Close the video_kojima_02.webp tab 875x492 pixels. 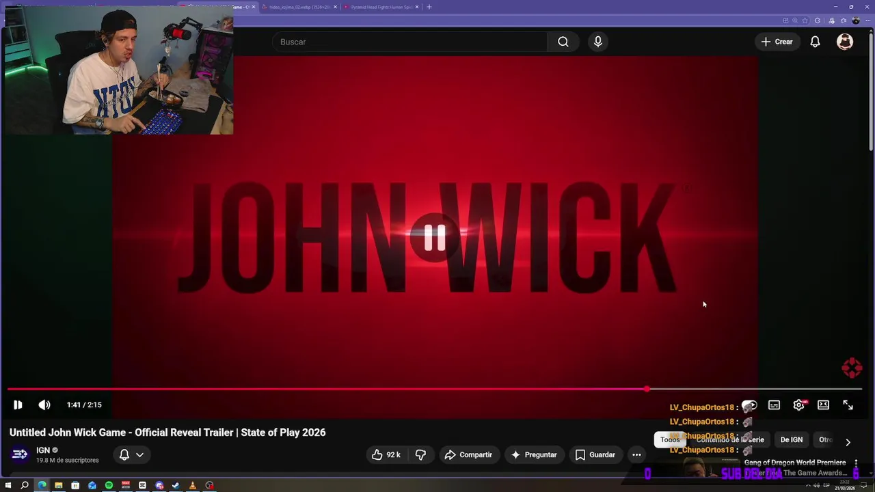pos(335,7)
